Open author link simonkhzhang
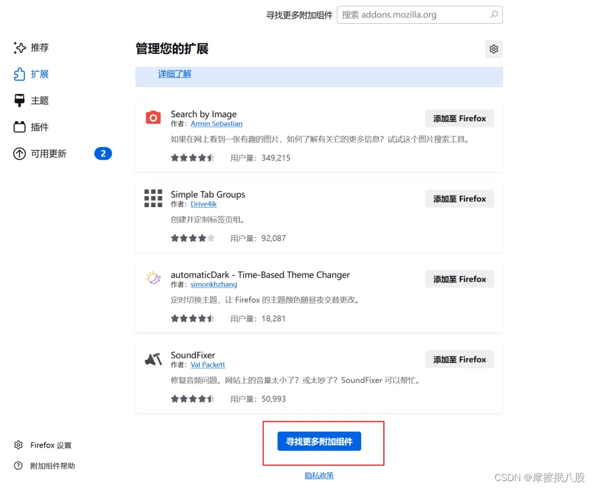 (x=213, y=284)
